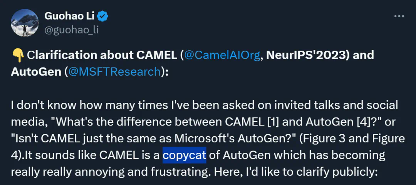Screen dimensions: 416x185
Task: Follow the @CamelAIOrg mention link
Action: [223, 55]
